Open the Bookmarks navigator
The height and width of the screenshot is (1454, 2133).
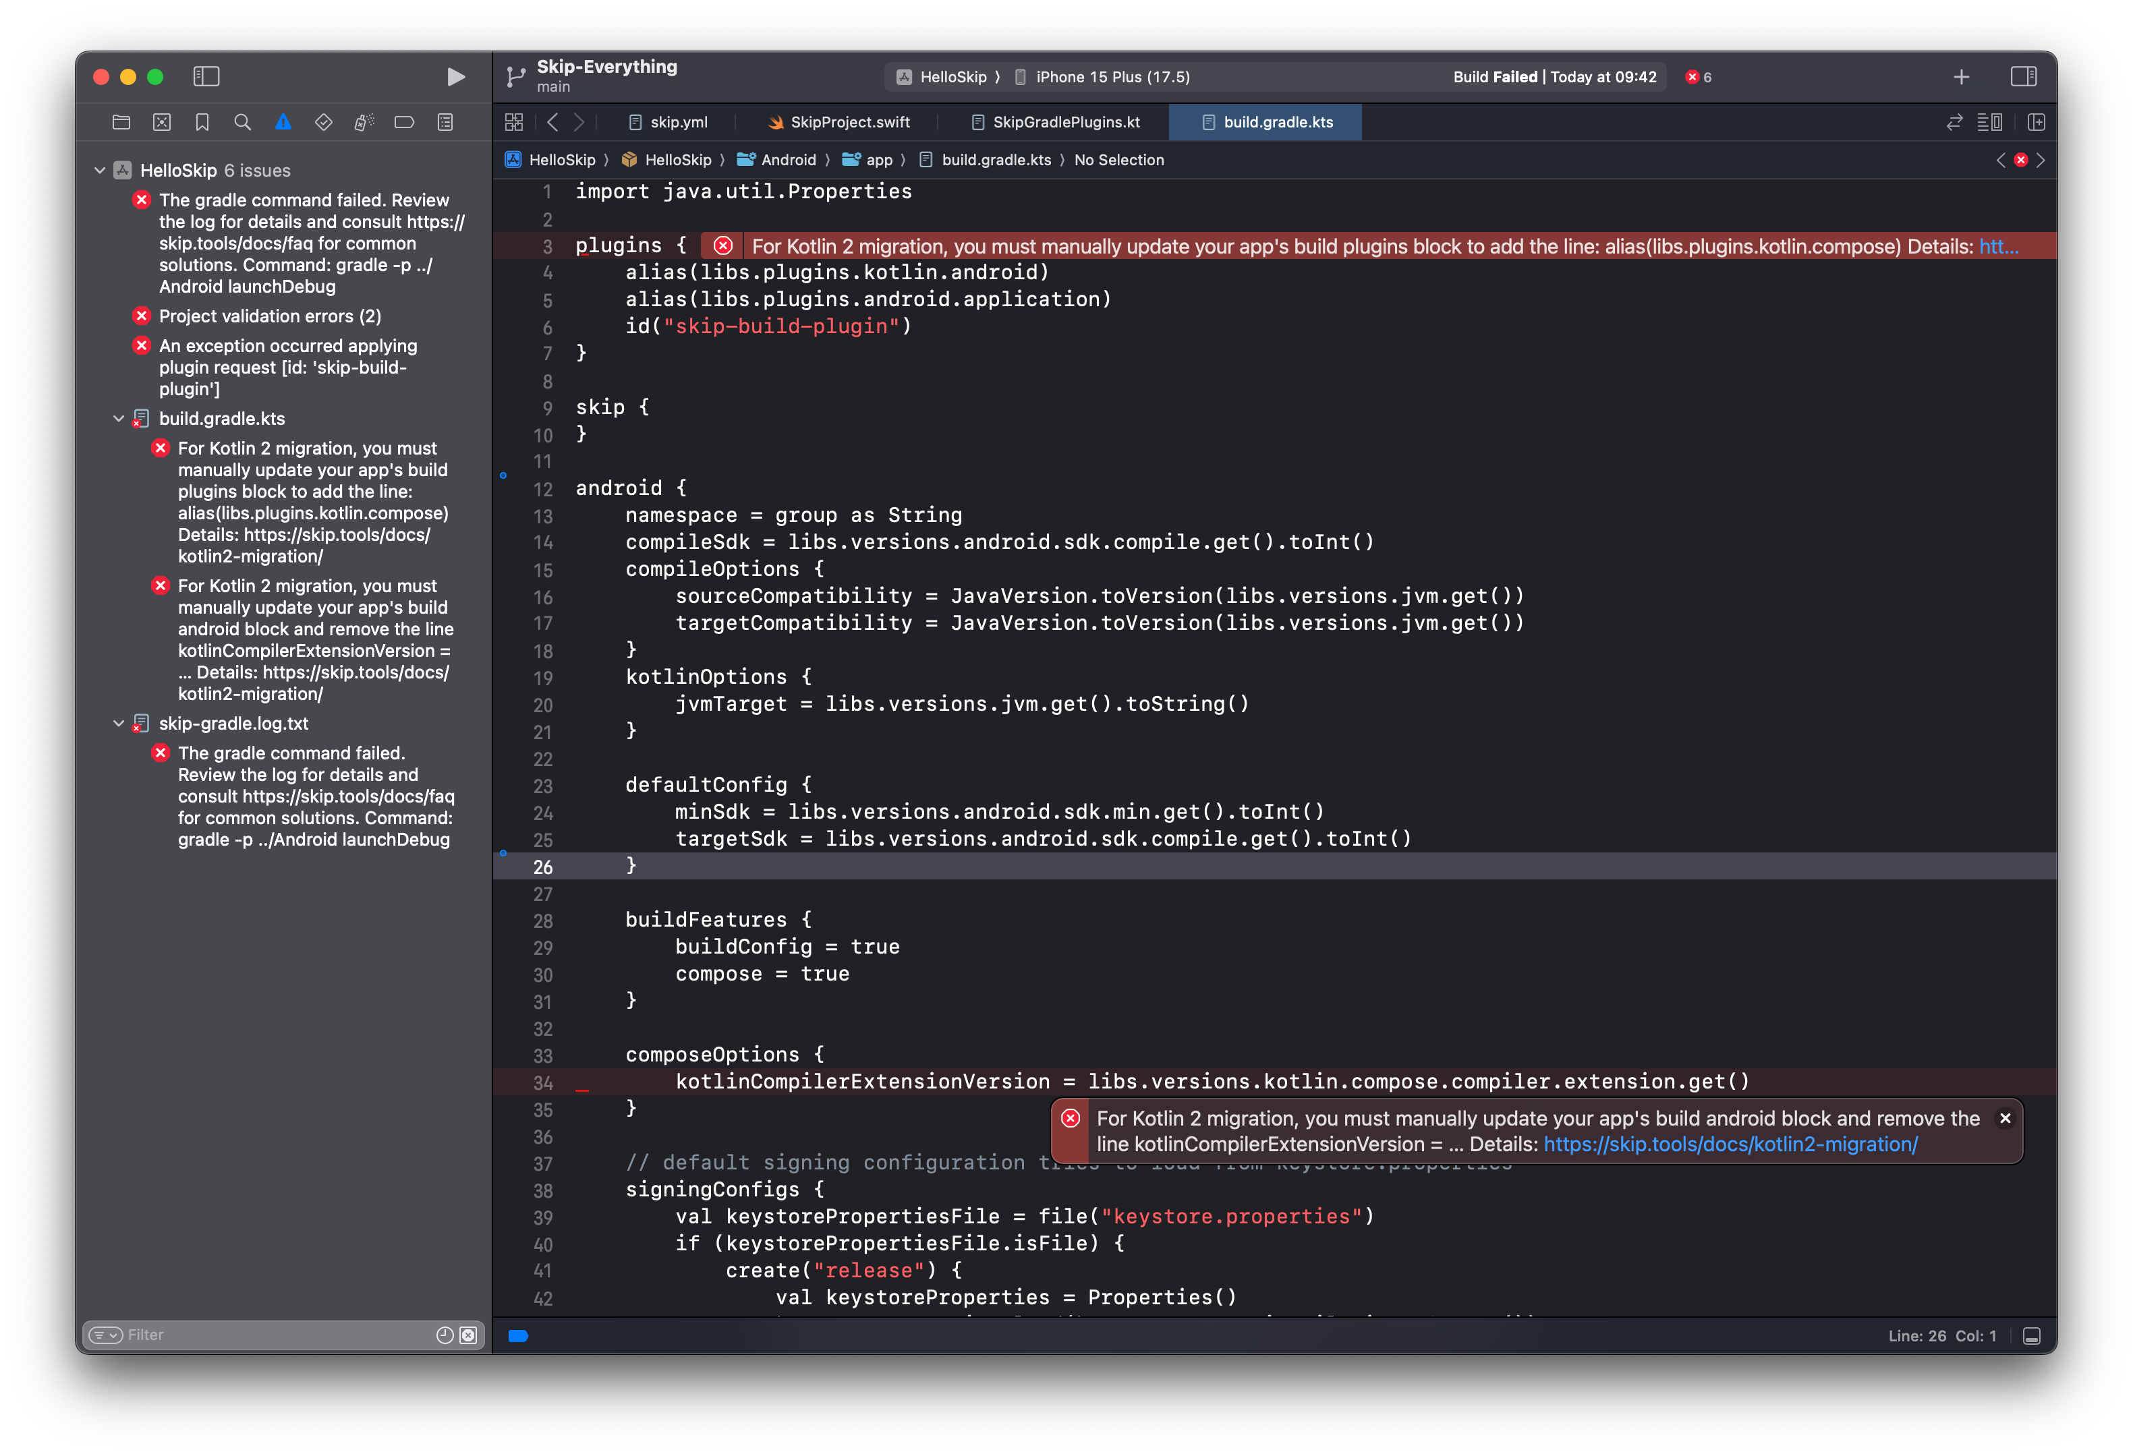coord(202,121)
